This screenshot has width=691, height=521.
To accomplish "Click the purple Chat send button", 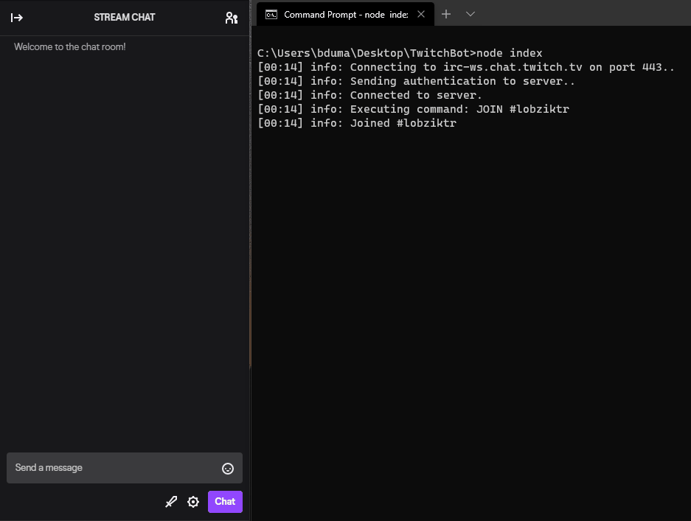I will pos(225,502).
